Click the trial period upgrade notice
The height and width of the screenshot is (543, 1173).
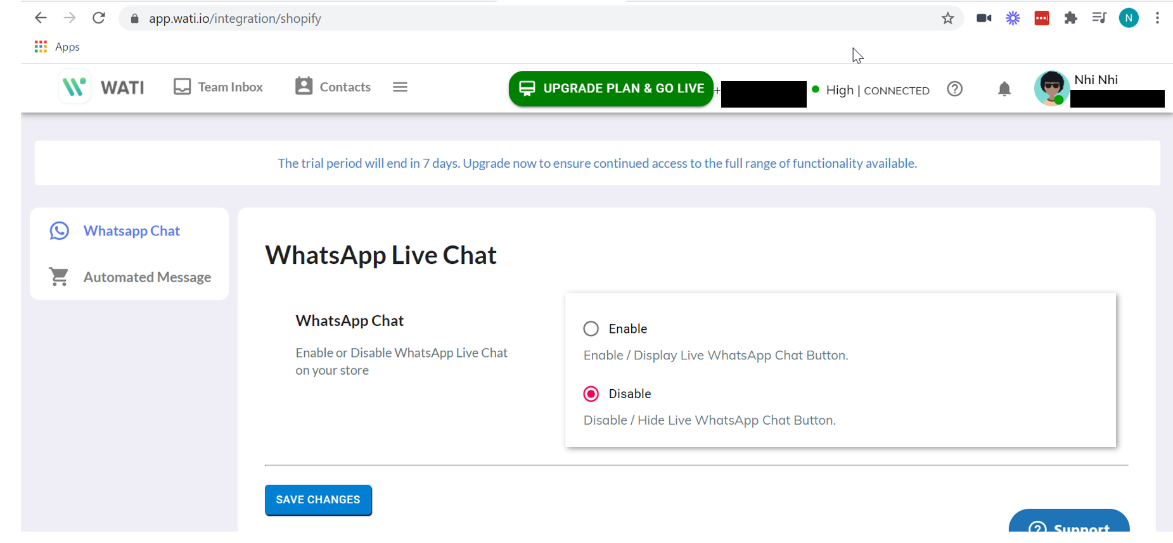click(x=597, y=163)
